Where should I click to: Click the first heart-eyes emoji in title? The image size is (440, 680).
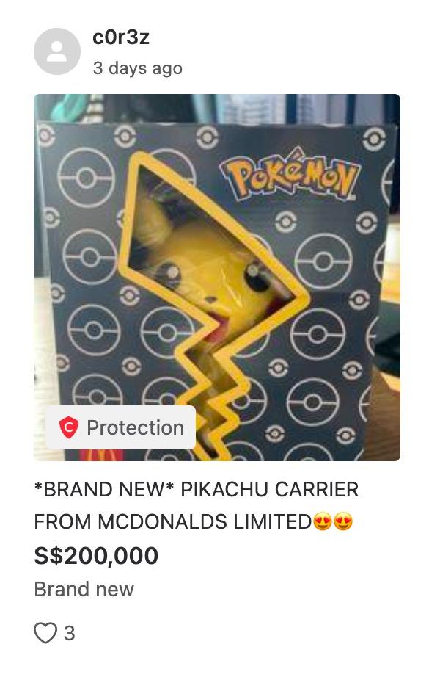pos(322,521)
